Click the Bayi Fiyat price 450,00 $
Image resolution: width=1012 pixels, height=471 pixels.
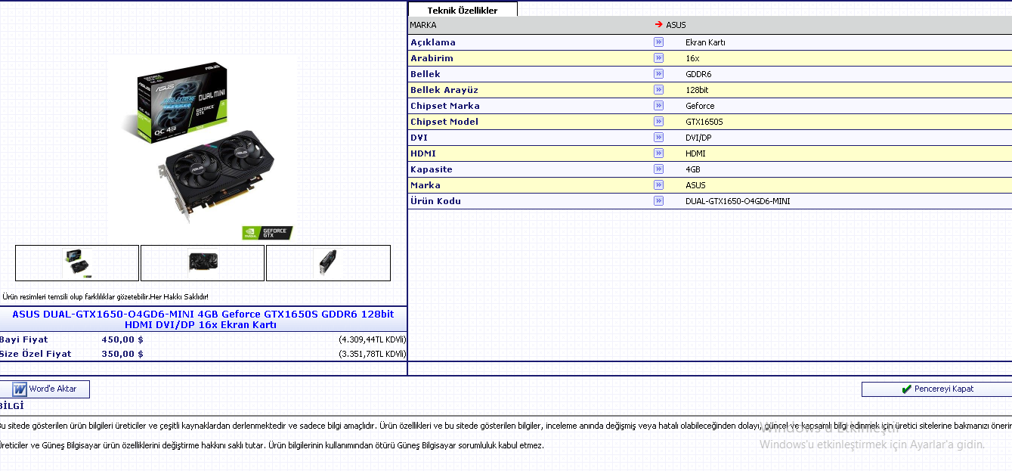(x=122, y=339)
